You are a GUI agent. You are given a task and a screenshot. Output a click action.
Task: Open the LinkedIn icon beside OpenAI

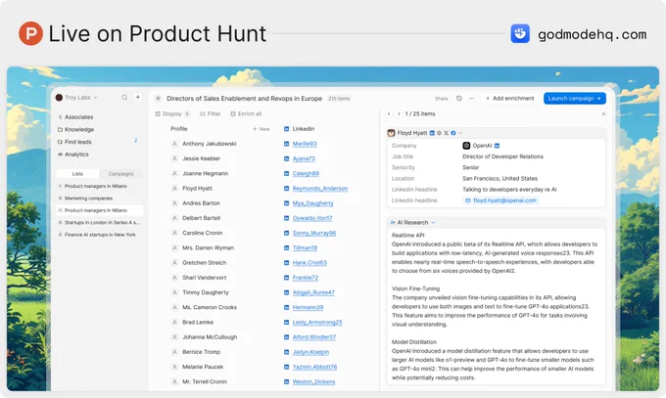[x=497, y=146]
